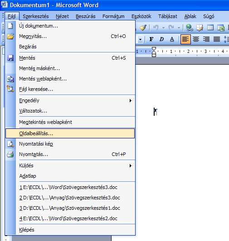Enable right text alignment

coord(206,39)
